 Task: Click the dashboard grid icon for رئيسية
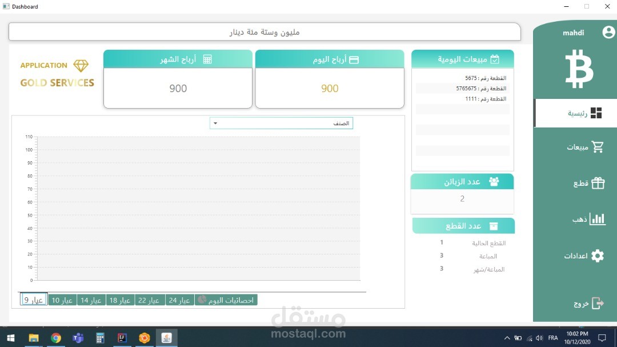pyautogui.click(x=596, y=113)
